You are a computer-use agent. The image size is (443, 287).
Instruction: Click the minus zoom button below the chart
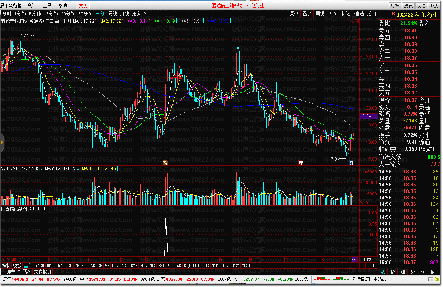click(x=368, y=265)
